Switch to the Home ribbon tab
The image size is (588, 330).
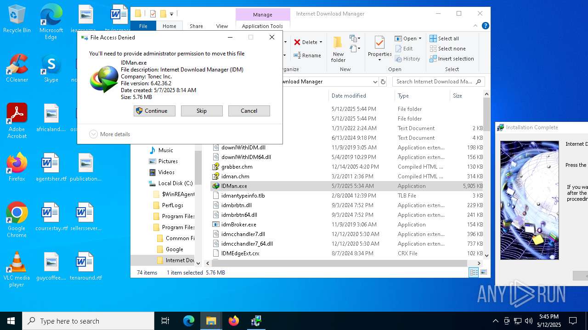[x=169, y=26]
